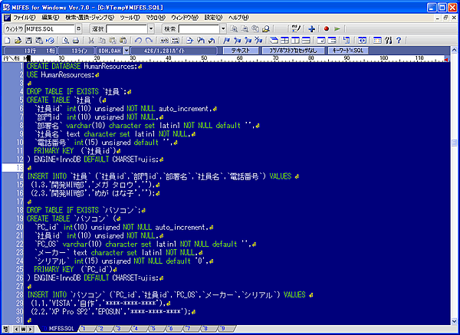Click the Open file folder icon
Image resolution: width=460 pixels, height=335 pixels.
tap(18, 40)
